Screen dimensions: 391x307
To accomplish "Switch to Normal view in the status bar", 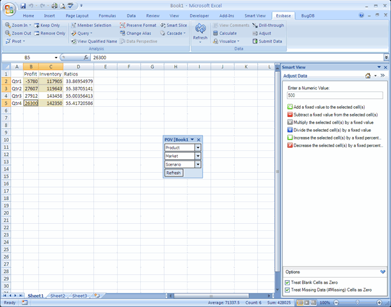I will [300, 303].
